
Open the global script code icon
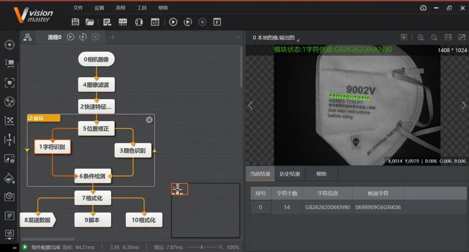pos(155,22)
